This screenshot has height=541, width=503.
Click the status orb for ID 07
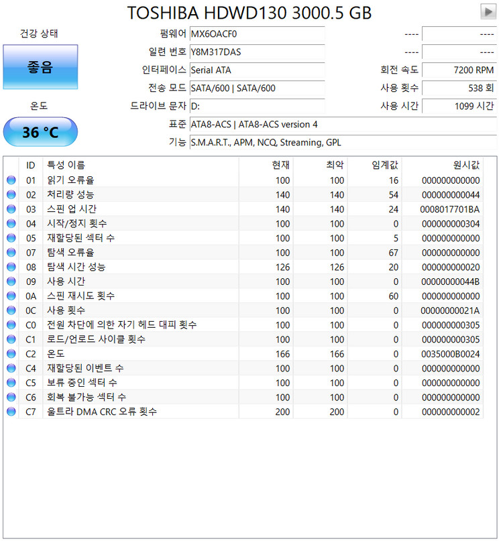[11, 253]
